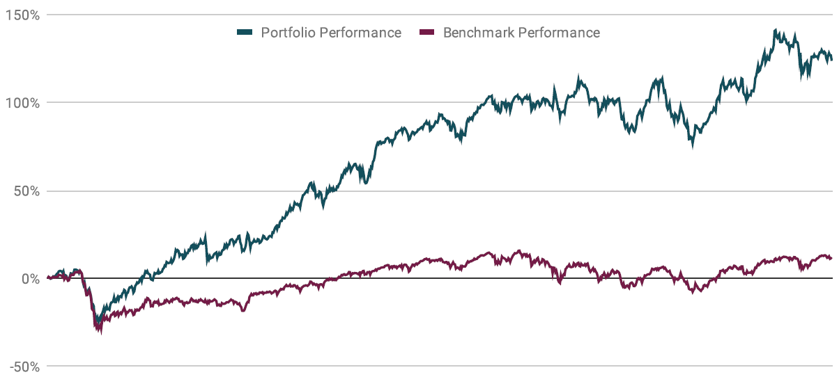Image resolution: width=839 pixels, height=386 pixels.
Task: Select the benchmark line's rightmost end point
Action: coord(831,258)
